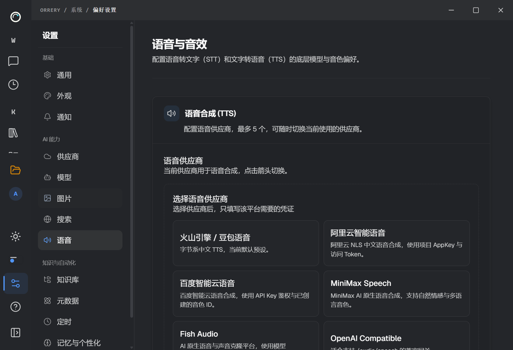Open the 知识库 settings page
The image size is (513, 350).
click(x=80, y=280)
